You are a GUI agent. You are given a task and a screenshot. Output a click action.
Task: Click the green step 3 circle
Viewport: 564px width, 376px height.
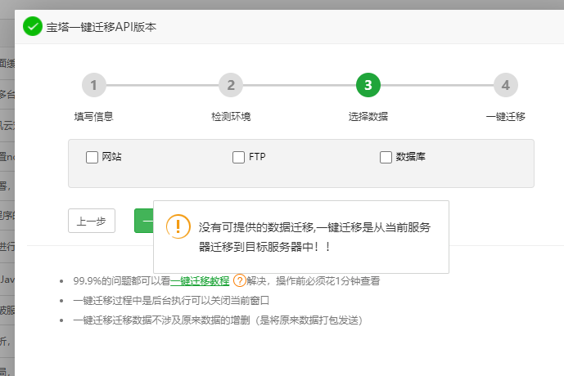click(x=368, y=85)
